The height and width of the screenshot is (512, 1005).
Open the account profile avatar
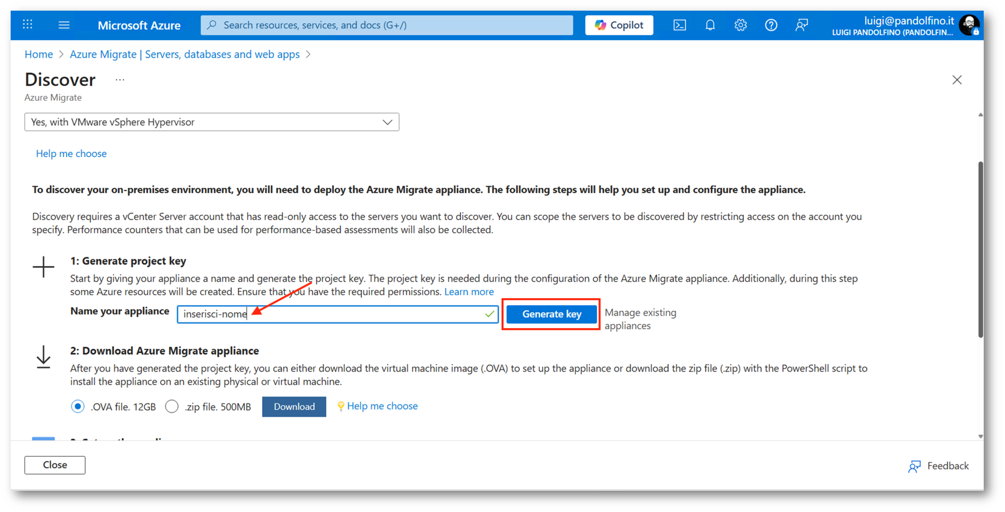pos(969,25)
